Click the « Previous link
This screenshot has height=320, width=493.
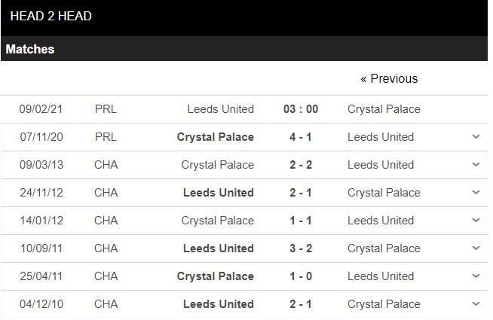click(x=388, y=78)
